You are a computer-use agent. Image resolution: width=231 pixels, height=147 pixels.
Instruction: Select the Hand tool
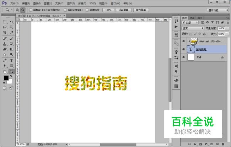click(x=5, y=72)
